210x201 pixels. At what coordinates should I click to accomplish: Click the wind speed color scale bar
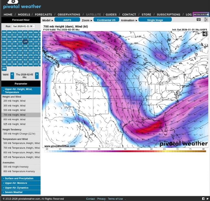(125, 151)
